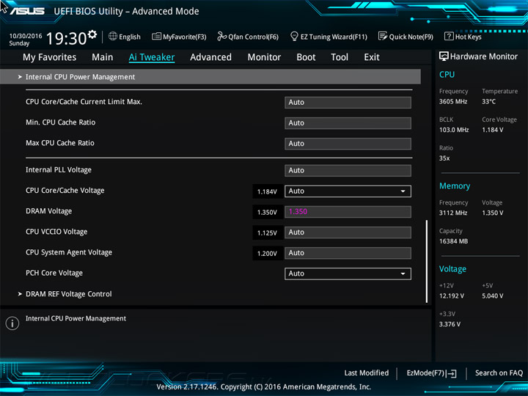Click the 19:30 clock time
Viewport: 528px width, 396px height.
pyautogui.click(x=66, y=38)
